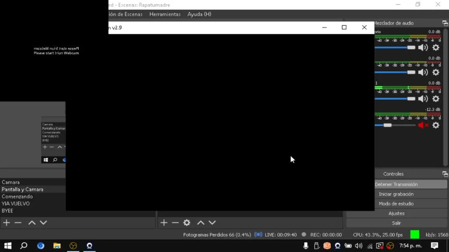Screen dimensions: 449x252
Task: Click the 7:54 p. m. clock
Action: [x=411, y=246]
